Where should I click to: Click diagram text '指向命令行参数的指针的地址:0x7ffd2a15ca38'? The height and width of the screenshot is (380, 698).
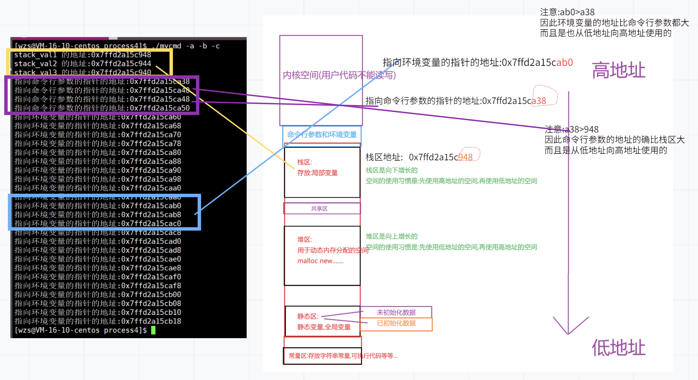pyautogui.click(x=456, y=101)
